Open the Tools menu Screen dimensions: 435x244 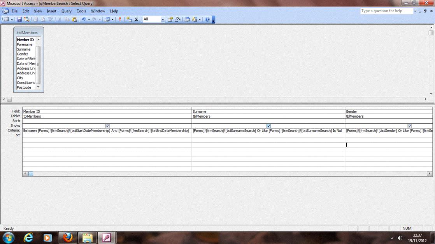[81, 11]
